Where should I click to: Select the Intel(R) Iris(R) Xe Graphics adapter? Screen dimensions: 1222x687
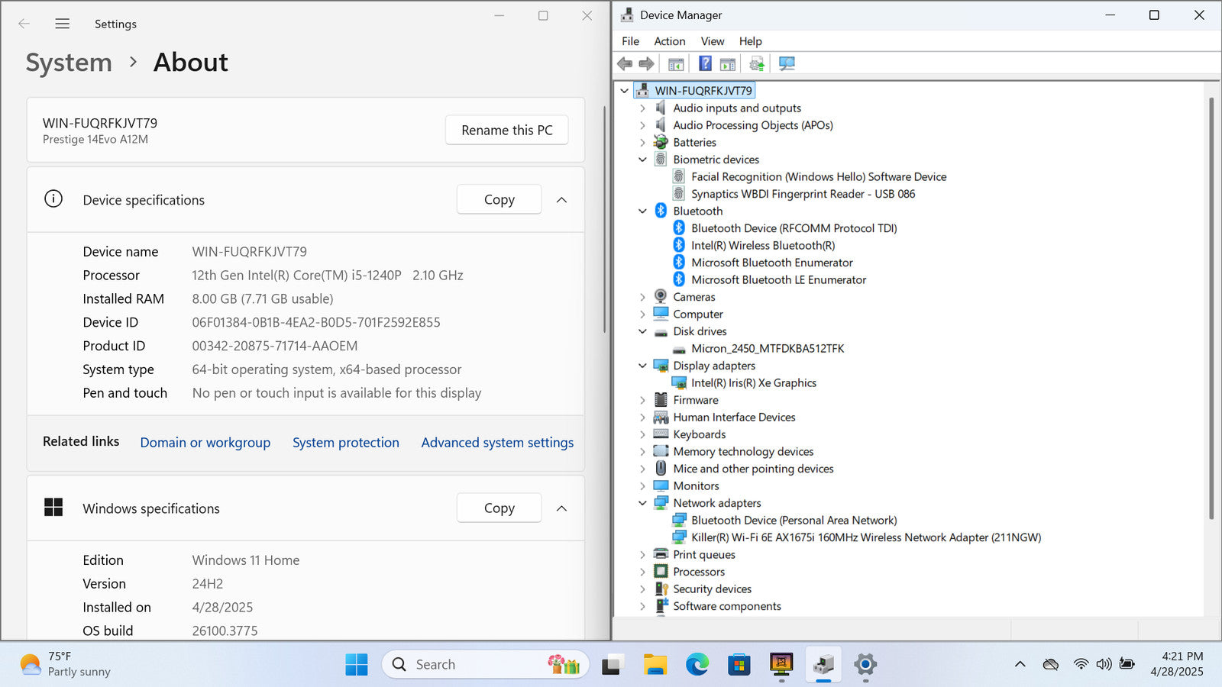(x=753, y=382)
